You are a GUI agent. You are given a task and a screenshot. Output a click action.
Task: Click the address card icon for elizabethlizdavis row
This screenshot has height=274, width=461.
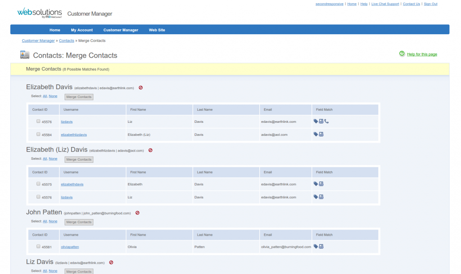coord(321,134)
